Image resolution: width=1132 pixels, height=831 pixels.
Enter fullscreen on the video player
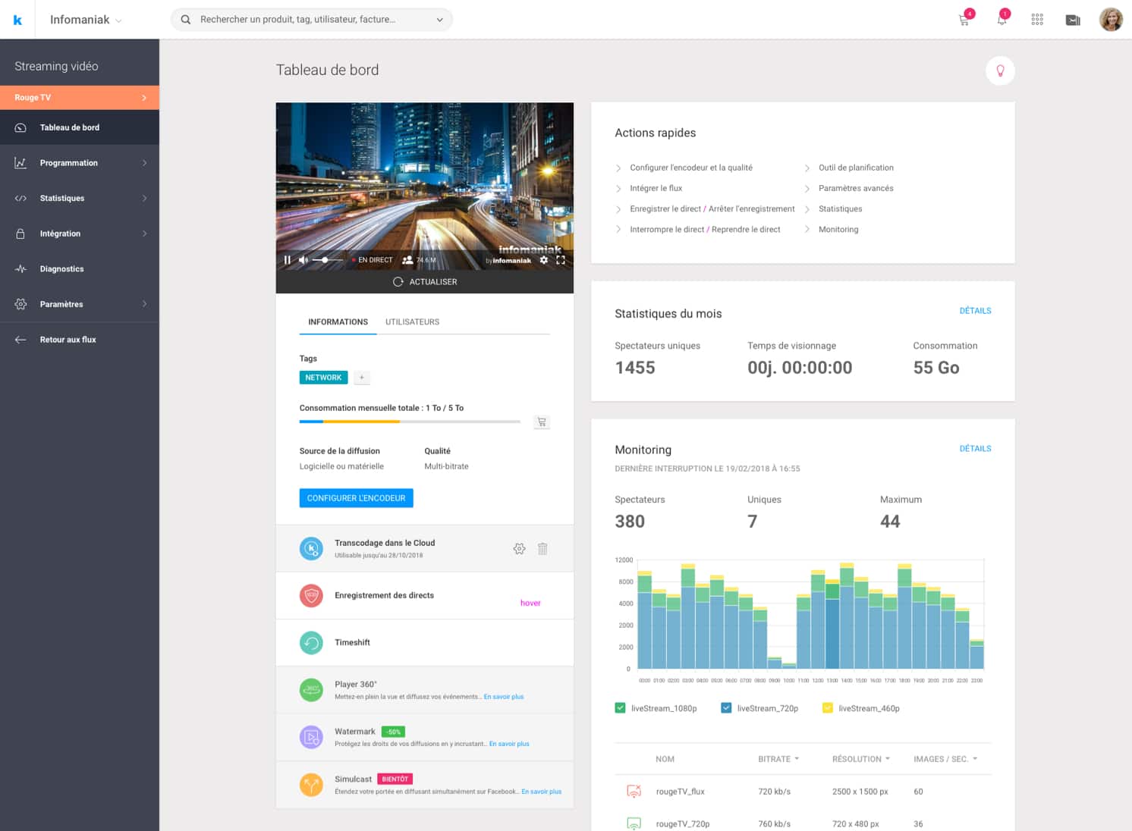(x=561, y=260)
